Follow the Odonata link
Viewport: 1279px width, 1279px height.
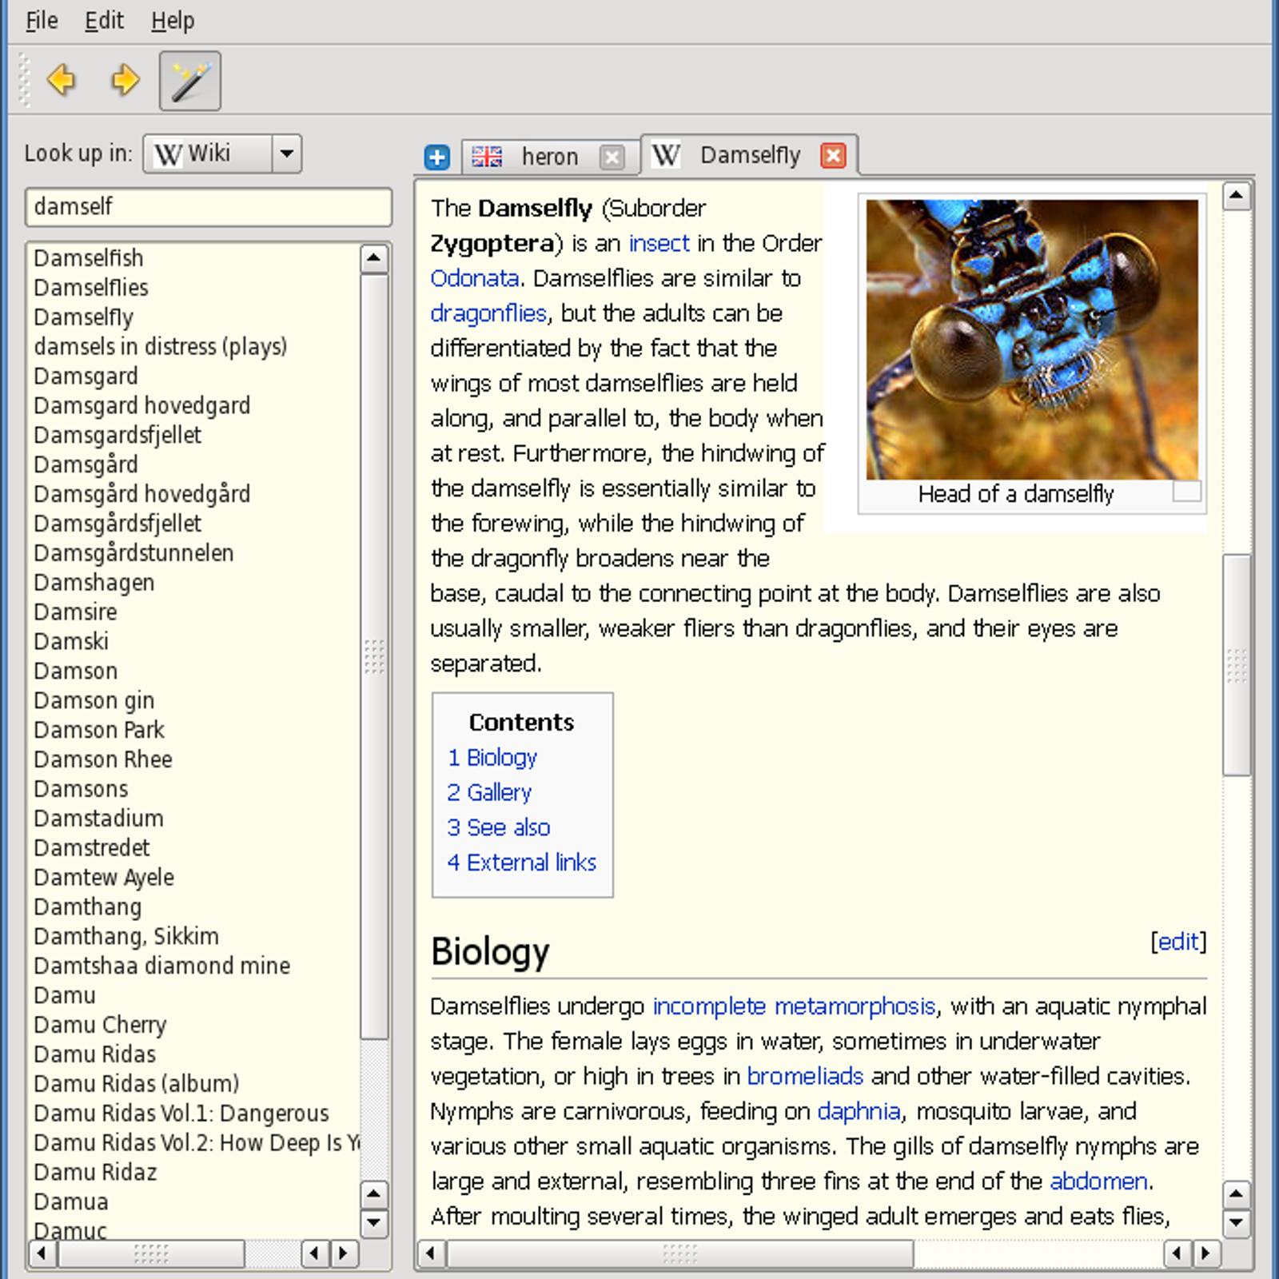[x=475, y=278]
